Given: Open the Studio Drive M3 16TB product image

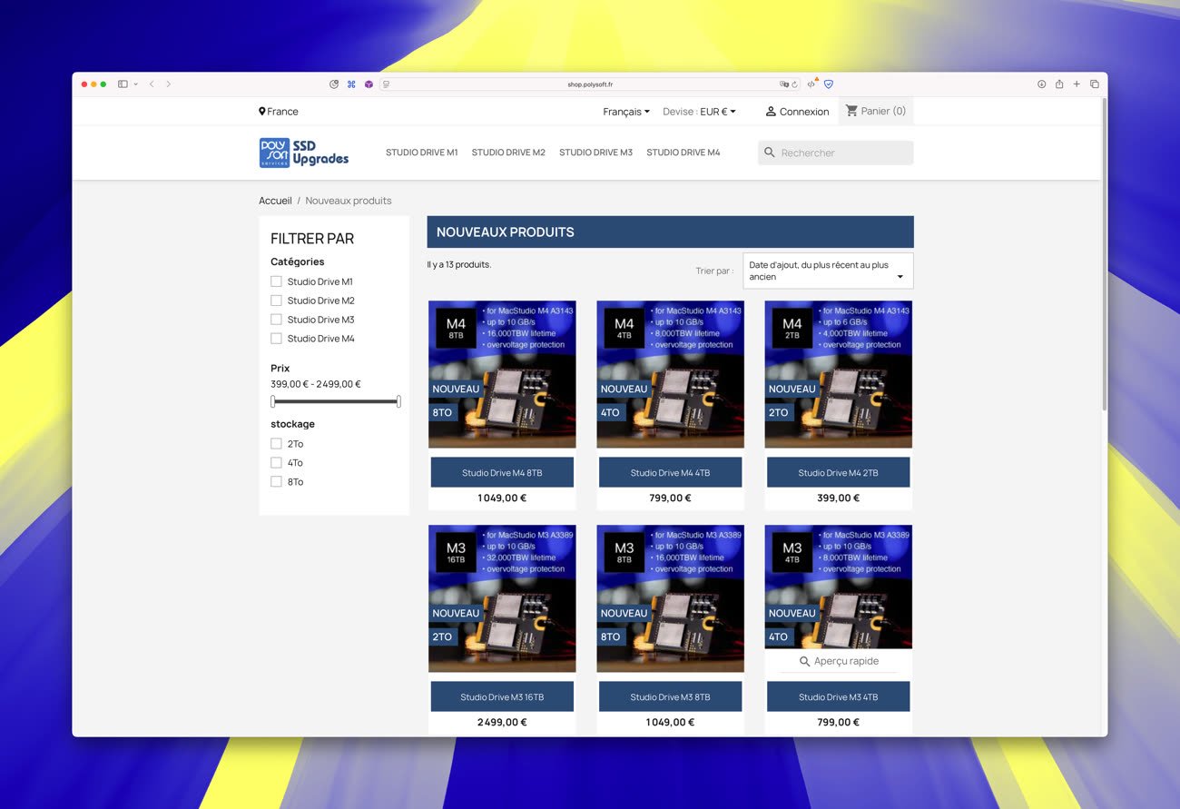Looking at the screenshot, I should (x=502, y=598).
